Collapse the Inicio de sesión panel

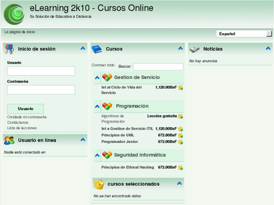pos(83,48)
